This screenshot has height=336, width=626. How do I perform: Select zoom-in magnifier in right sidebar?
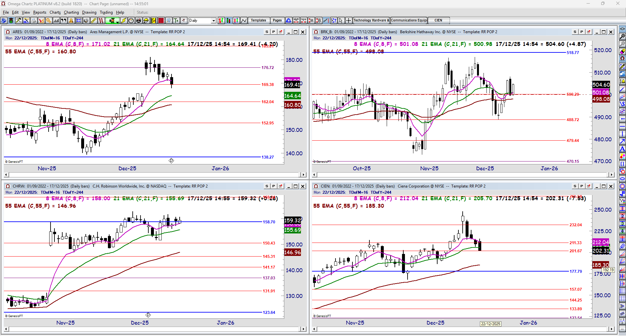coord(622,36)
